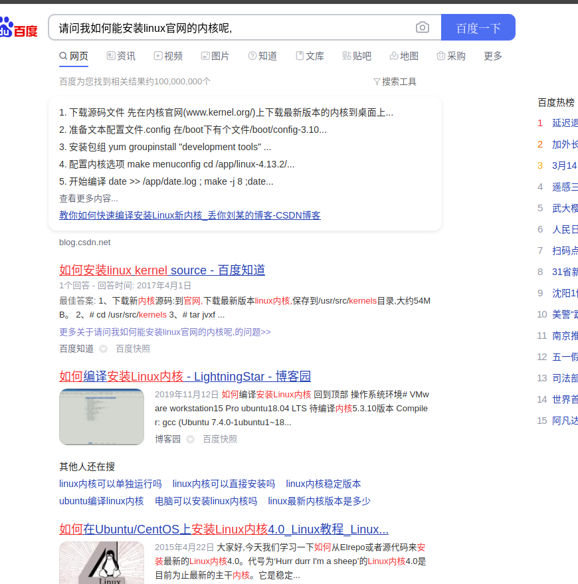Open result 如何编译安装Linux内核 LightningStar 博客园
The height and width of the screenshot is (584, 578).
[185, 376]
